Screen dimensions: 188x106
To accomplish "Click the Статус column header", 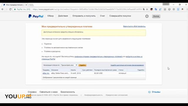I will 121,70.
